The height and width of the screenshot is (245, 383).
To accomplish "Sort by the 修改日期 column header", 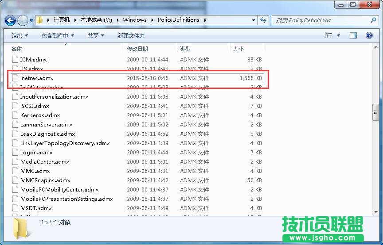I will tap(150, 49).
